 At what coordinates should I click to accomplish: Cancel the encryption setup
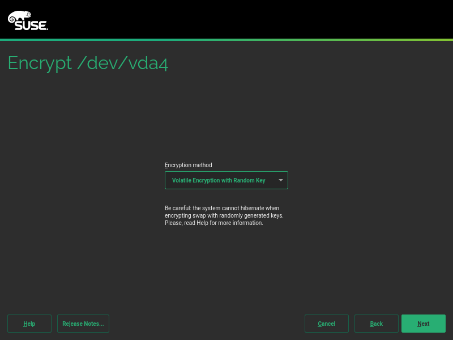(326, 324)
